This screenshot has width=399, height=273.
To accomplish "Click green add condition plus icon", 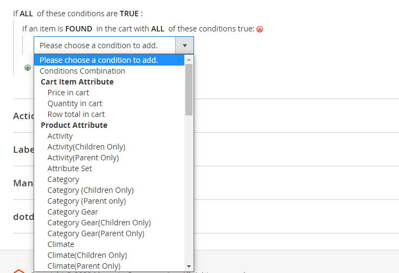I will pos(27,68).
